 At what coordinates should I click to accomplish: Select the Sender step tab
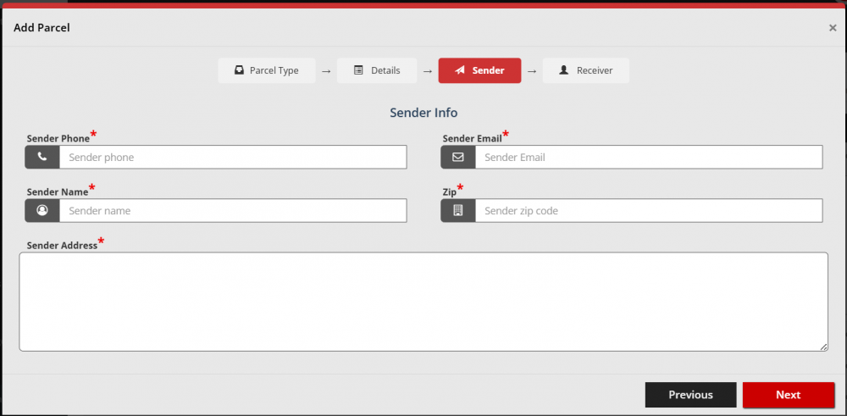click(479, 71)
